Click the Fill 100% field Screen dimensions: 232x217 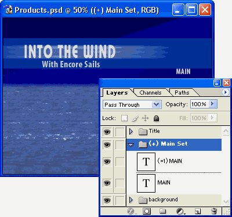pos(200,118)
